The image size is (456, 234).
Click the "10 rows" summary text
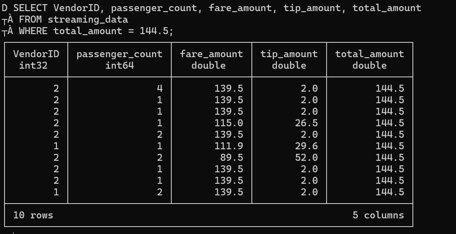click(x=33, y=215)
